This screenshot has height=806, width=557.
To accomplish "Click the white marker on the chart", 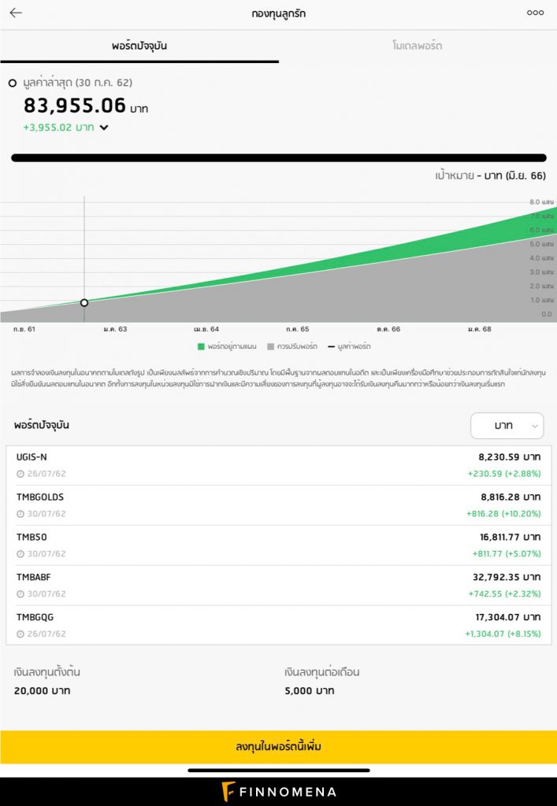I will click(x=84, y=302).
